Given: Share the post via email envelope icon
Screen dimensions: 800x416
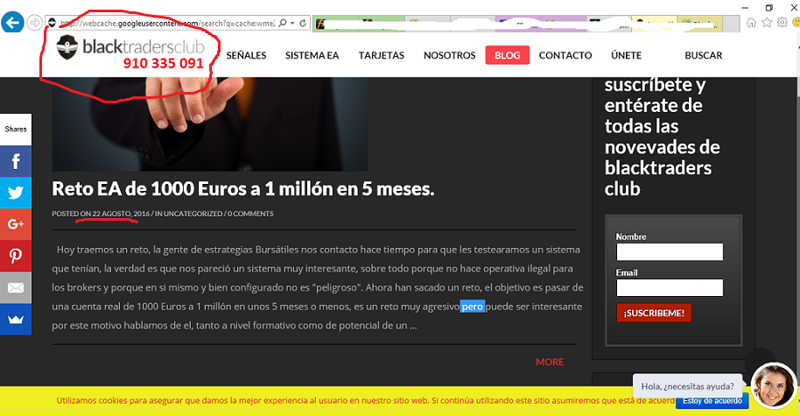Looking at the screenshot, I should pyautogui.click(x=16, y=287).
